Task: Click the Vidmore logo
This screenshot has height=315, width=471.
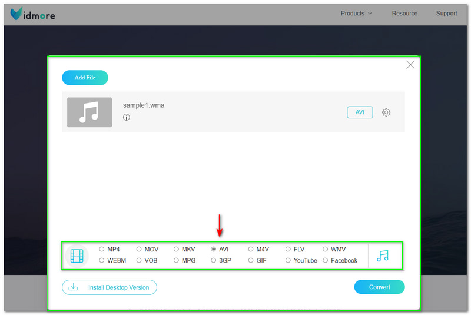Action: [x=33, y=14]
